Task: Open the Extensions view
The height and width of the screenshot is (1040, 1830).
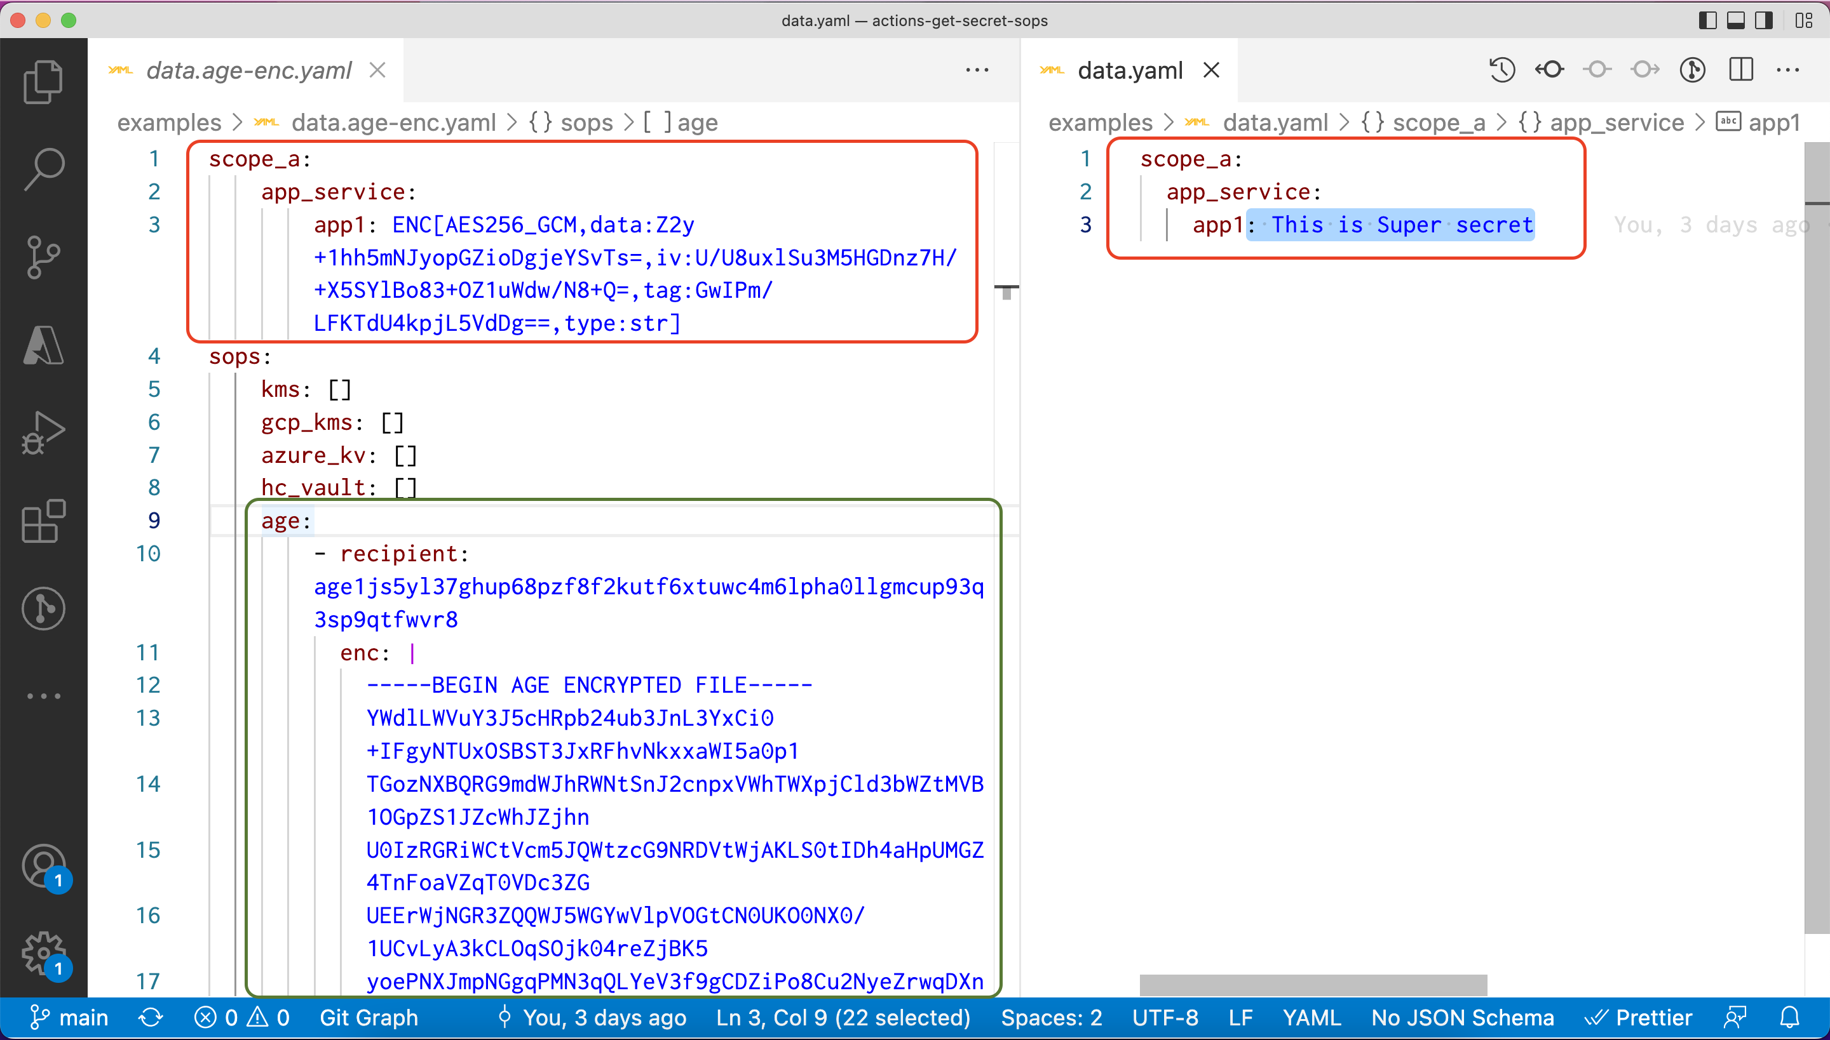Action: 44,521
